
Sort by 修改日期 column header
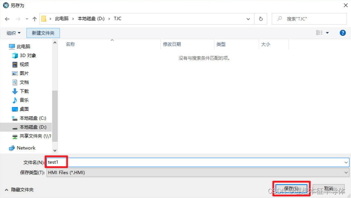[x=172, y=44]
